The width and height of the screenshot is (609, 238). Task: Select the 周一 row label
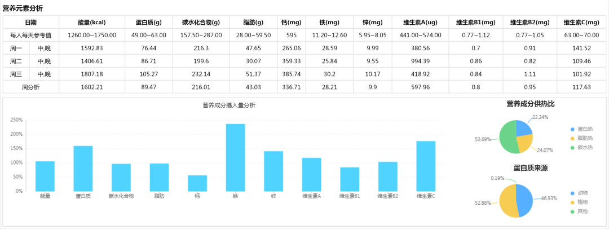tap(16, 48)
